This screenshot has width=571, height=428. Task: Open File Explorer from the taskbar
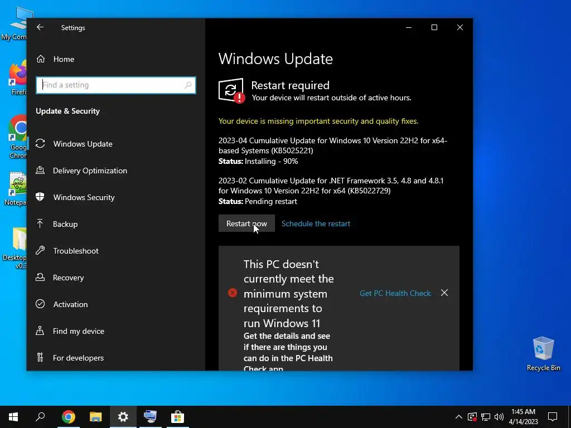coord(96,417)
